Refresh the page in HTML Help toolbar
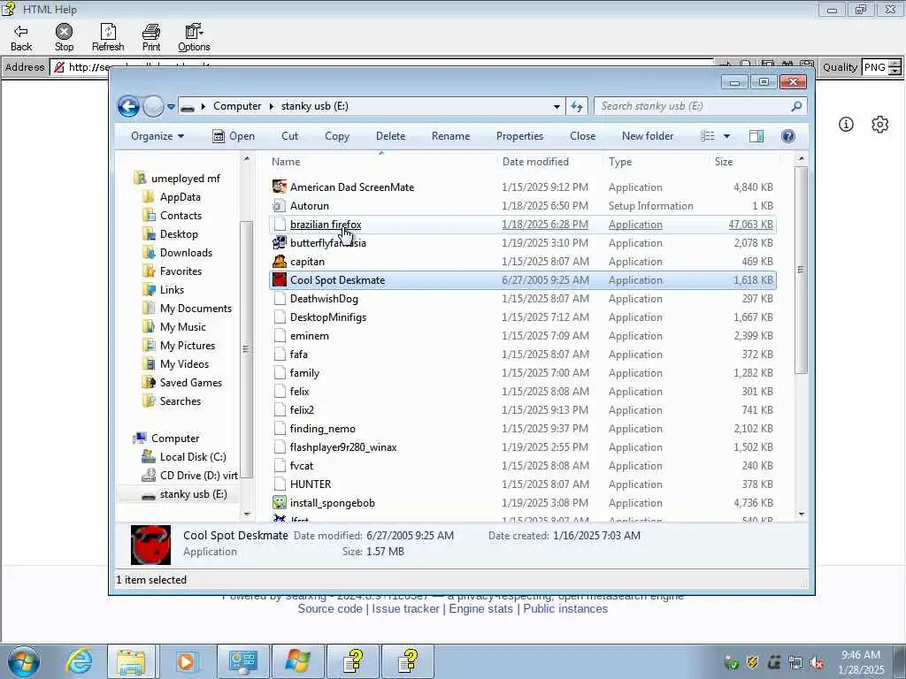Viewport: 906px width, 679px height. tap(108, 37)
